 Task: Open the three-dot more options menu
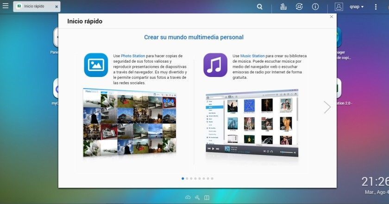375,7
